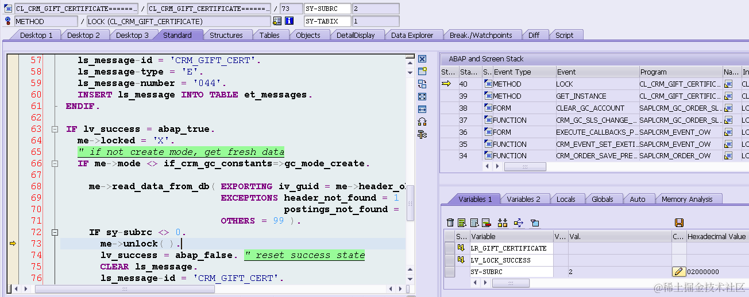Click the program icon at top-left header

[8, 9]
